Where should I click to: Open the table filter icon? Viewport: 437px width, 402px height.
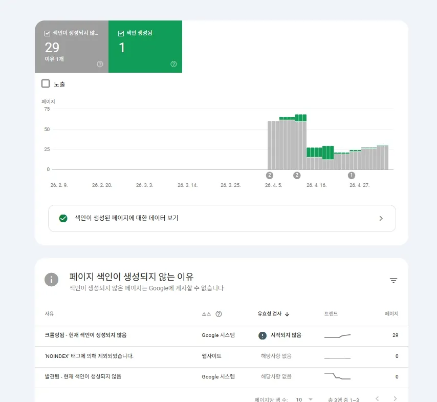point(393,280)
